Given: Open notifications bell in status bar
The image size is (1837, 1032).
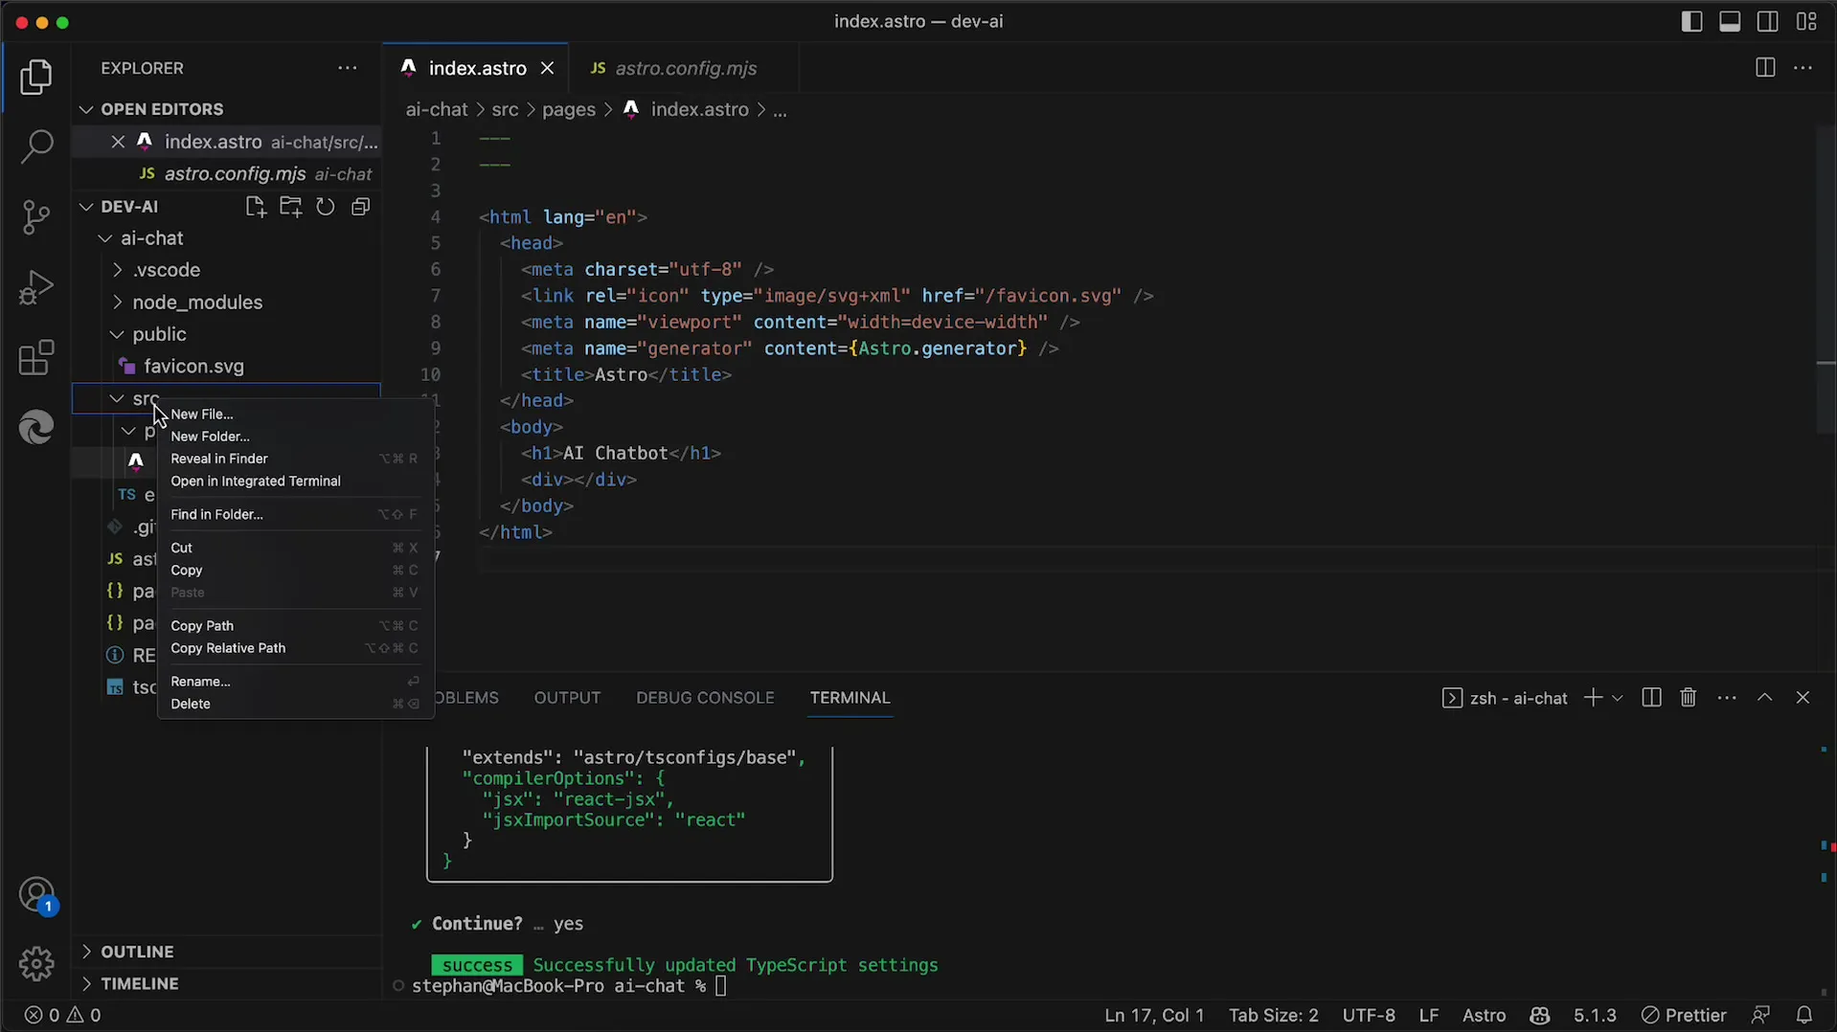Looking at the screenshot, I should [1803, 1015].
